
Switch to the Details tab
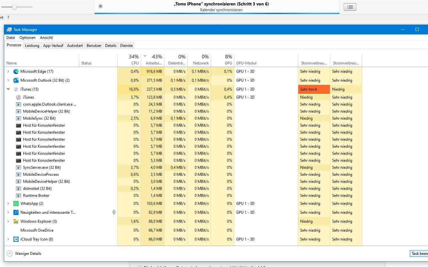[111, 46]
